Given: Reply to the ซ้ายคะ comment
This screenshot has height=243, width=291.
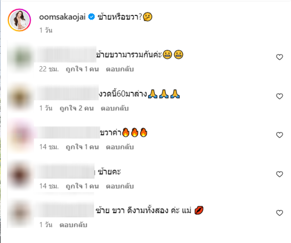Looking at the screenshot, I should [x=120, y=186].
